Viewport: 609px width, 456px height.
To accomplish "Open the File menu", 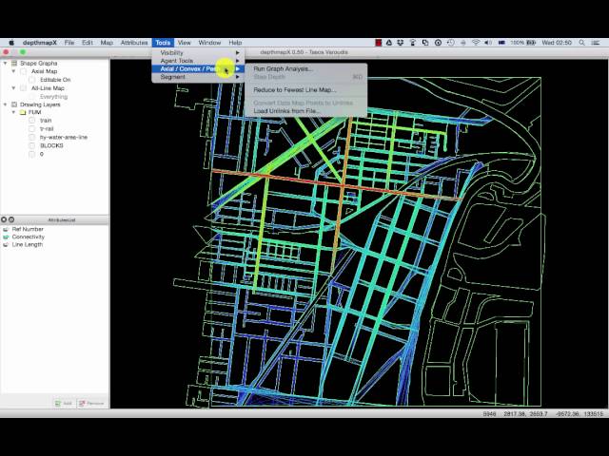I will pyautogui.click(x=69, y=43).
